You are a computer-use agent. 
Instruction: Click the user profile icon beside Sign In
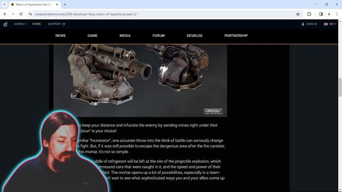(x=303, y=24)
